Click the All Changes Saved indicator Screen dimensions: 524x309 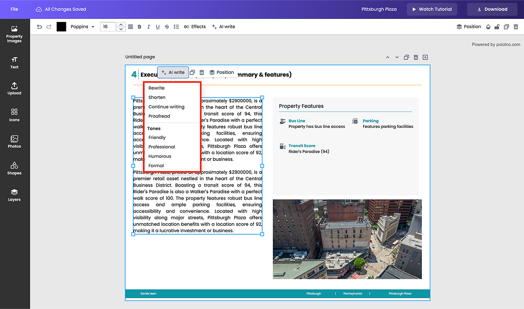click(61, 9)
